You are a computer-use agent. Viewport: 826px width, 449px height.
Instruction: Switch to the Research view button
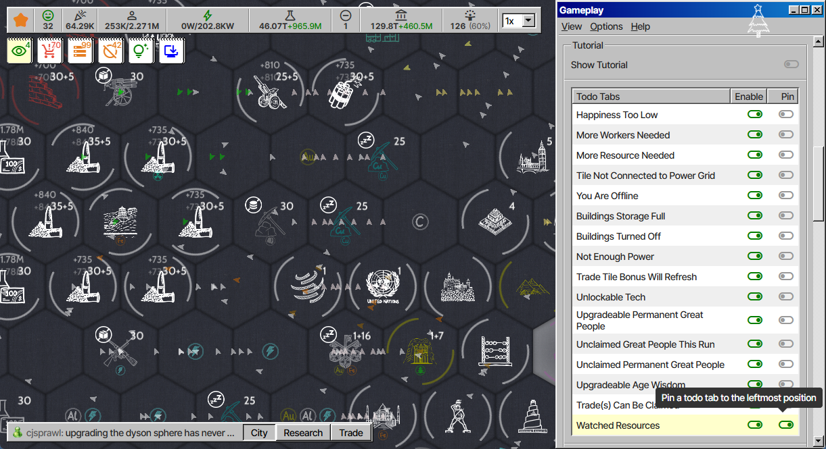303,433
